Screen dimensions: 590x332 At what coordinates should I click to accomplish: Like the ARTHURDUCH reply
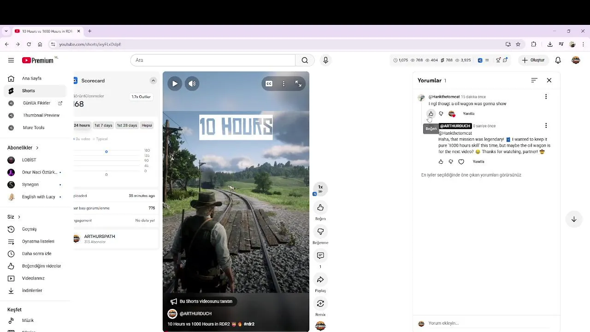[441, 162]
